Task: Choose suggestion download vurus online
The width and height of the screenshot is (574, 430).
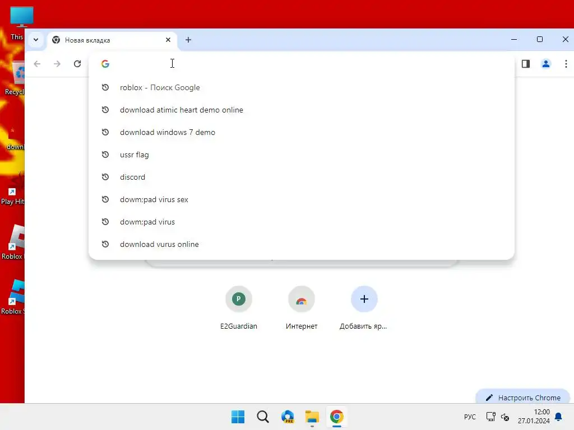Action: pos(301,244)
